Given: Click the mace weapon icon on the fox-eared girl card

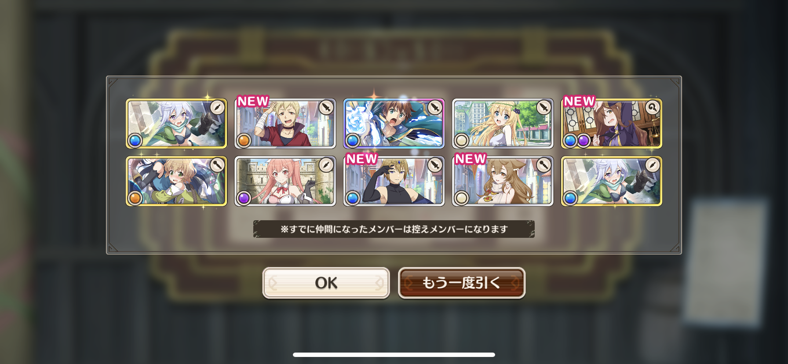Looking at the screenshot, I should pyautogui.click(x=544, y=165).
